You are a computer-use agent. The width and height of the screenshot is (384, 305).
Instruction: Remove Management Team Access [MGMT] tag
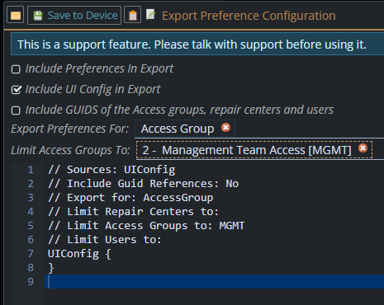[363, 148]
